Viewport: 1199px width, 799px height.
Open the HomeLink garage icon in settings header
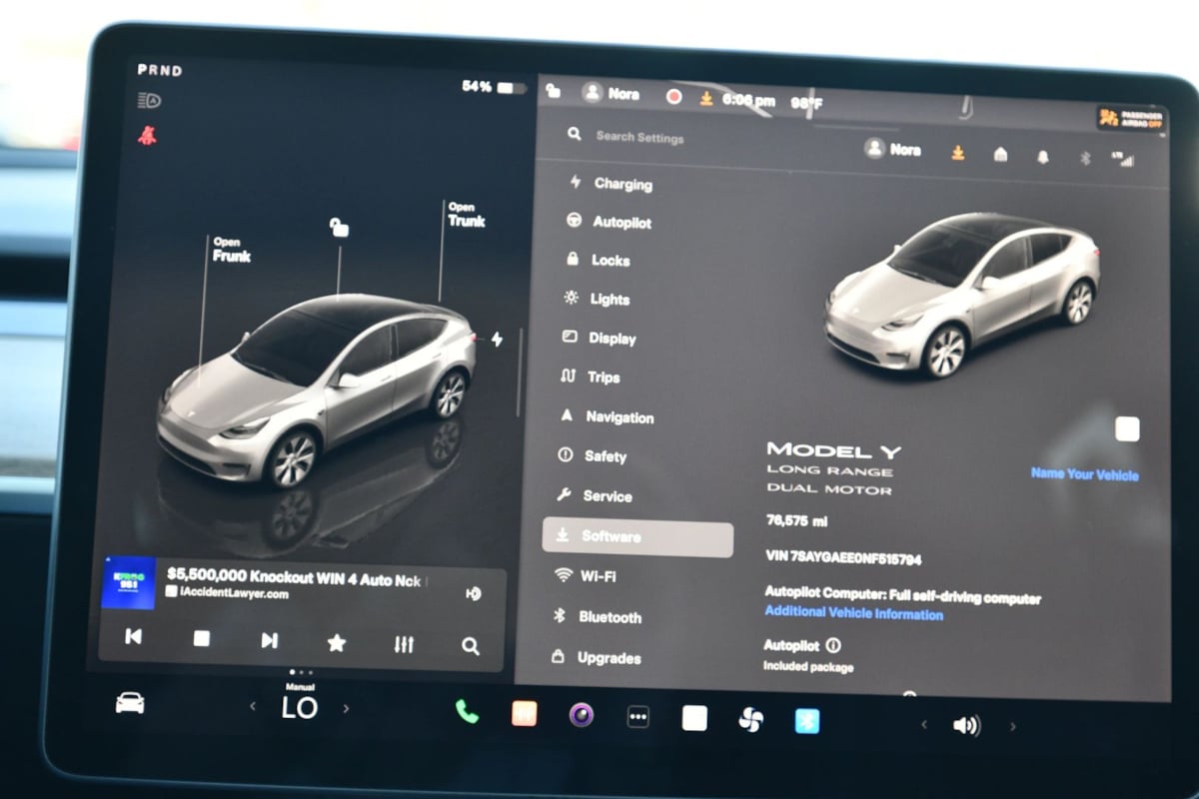point(1000,155)
